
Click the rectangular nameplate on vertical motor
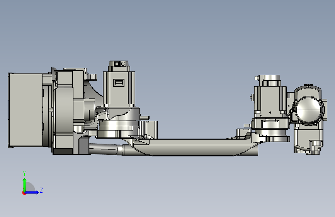pos(119,83)
